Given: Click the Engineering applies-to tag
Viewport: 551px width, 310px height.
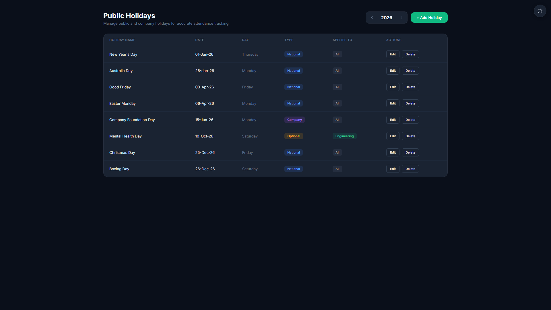Looking at the screenshot, I should (344, 136).
